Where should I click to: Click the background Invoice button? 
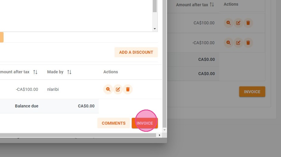[252, 92]
